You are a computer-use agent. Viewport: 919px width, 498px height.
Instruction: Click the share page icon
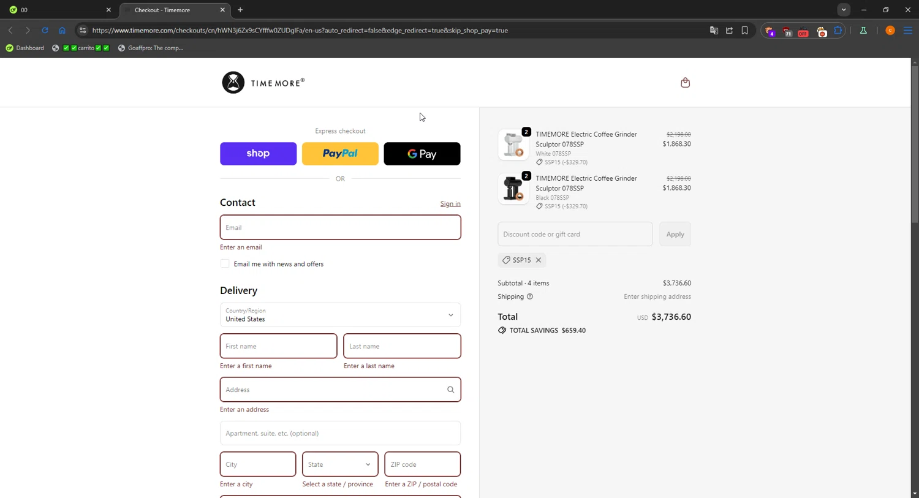(x=729, y=30)
